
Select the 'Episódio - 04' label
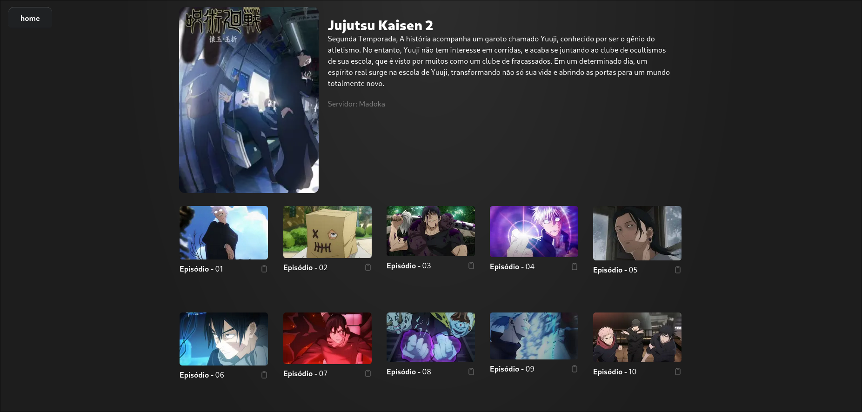click(512, 266)
